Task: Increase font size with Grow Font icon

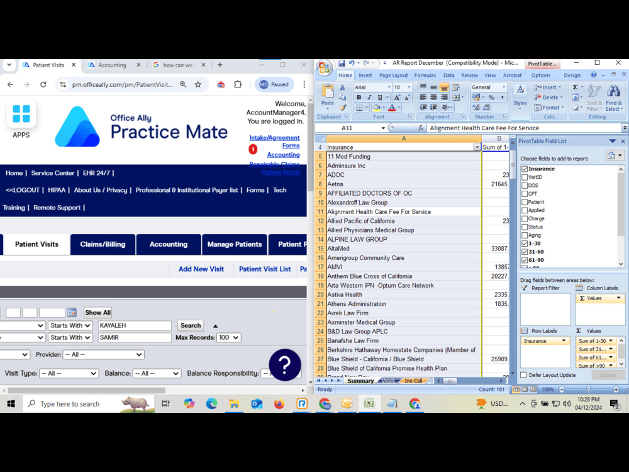Action: pyautogui.click(x=396, y=97)
